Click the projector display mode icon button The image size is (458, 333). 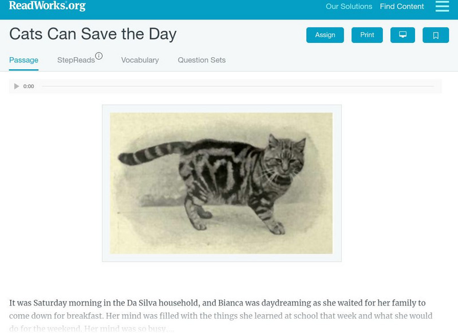pos(402,35)
